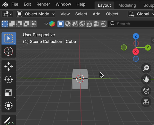Viewport: 154px width, 125px height.
Task: Click the Y axis on the gizmo
Action: coord(148,48)
